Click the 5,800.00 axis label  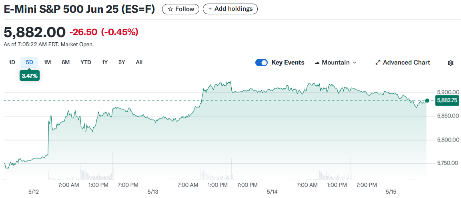448,140
